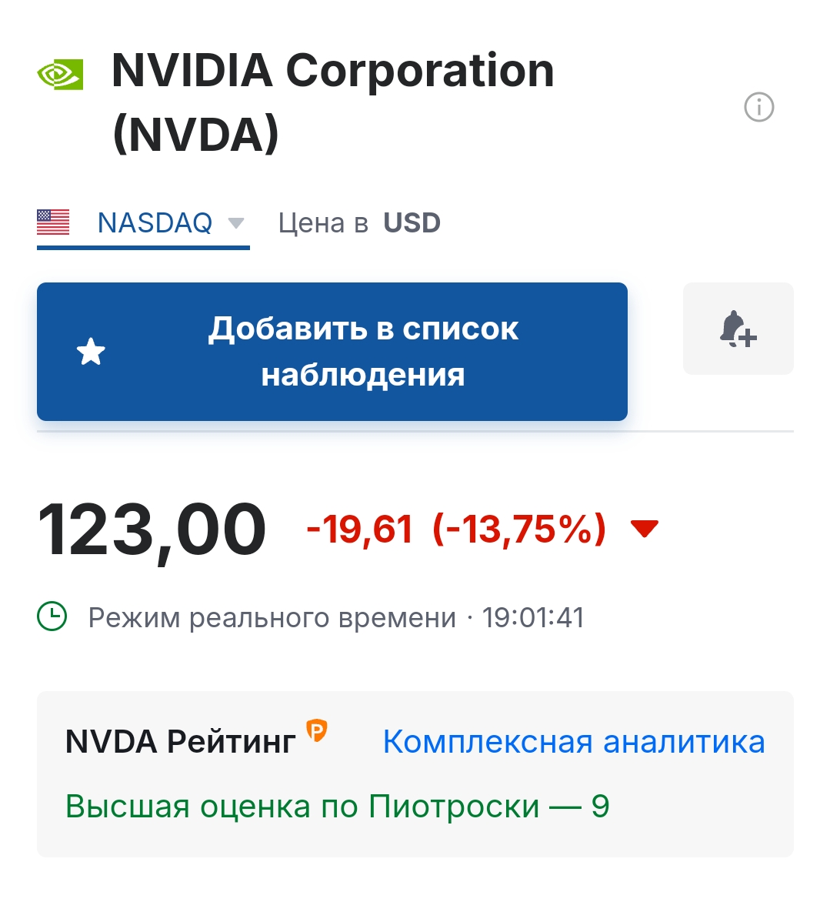Open the info circle icon

[x=758, y=107]
